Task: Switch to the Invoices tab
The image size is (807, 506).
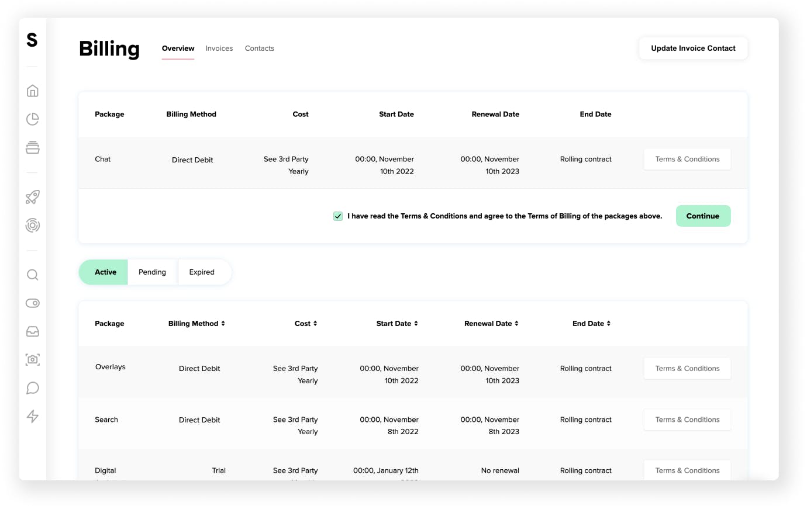Action: (219, 48)
